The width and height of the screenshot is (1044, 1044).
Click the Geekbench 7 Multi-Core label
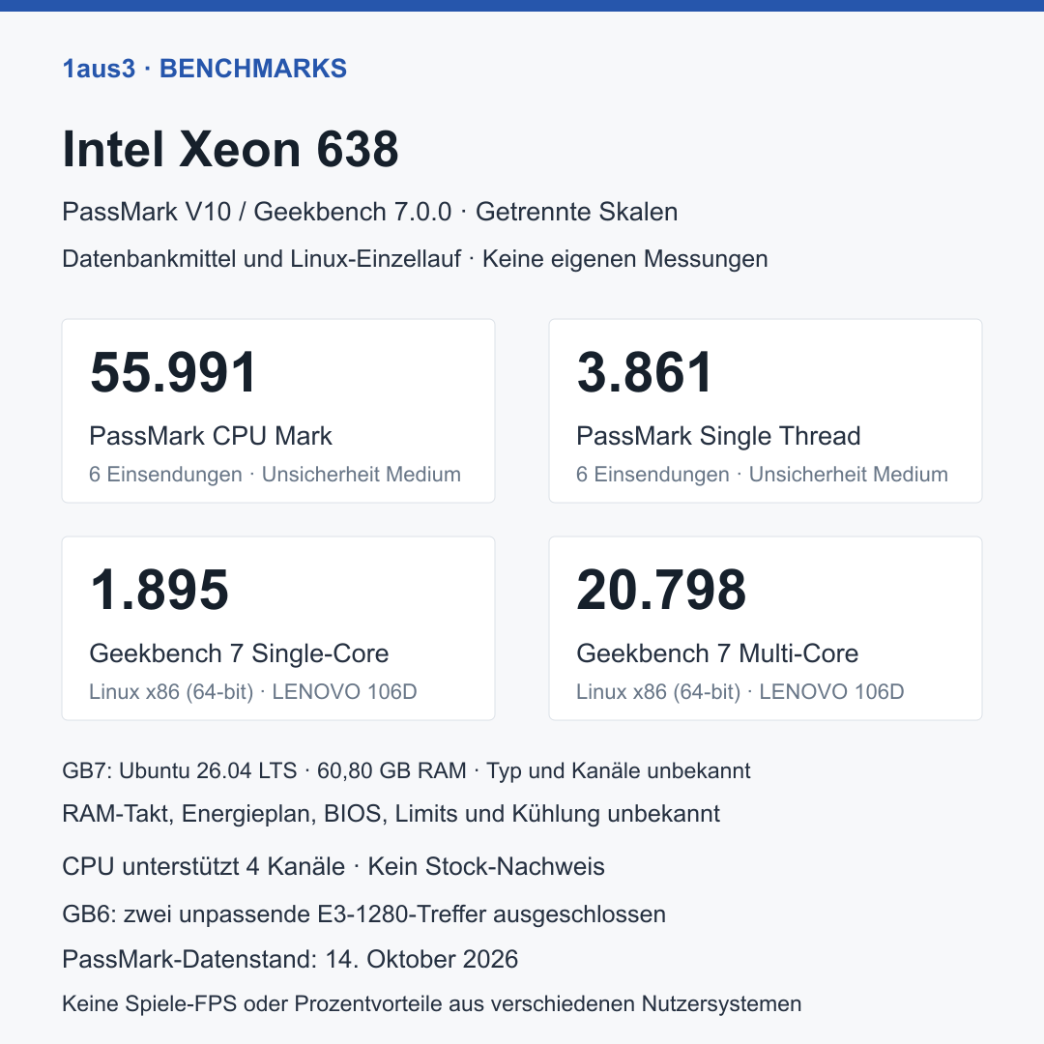click(x=717, y=653)
